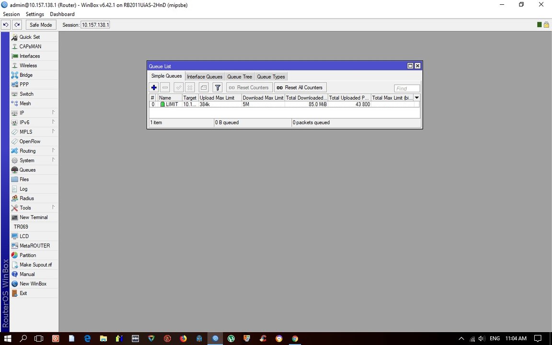Expand the System submenu

pos(34,161)
